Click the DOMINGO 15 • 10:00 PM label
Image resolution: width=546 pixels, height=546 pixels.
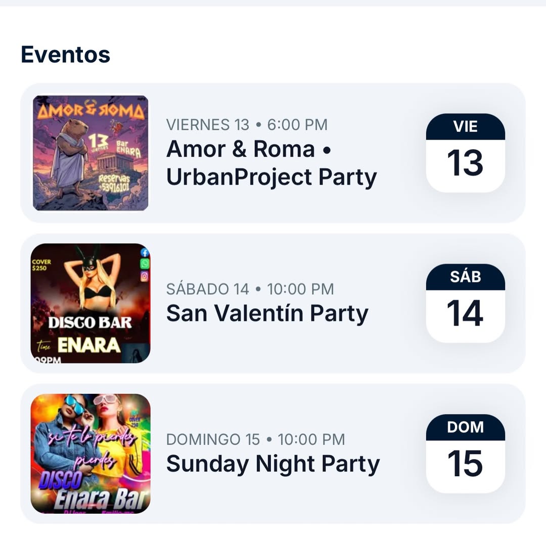[x=255, y=439]
